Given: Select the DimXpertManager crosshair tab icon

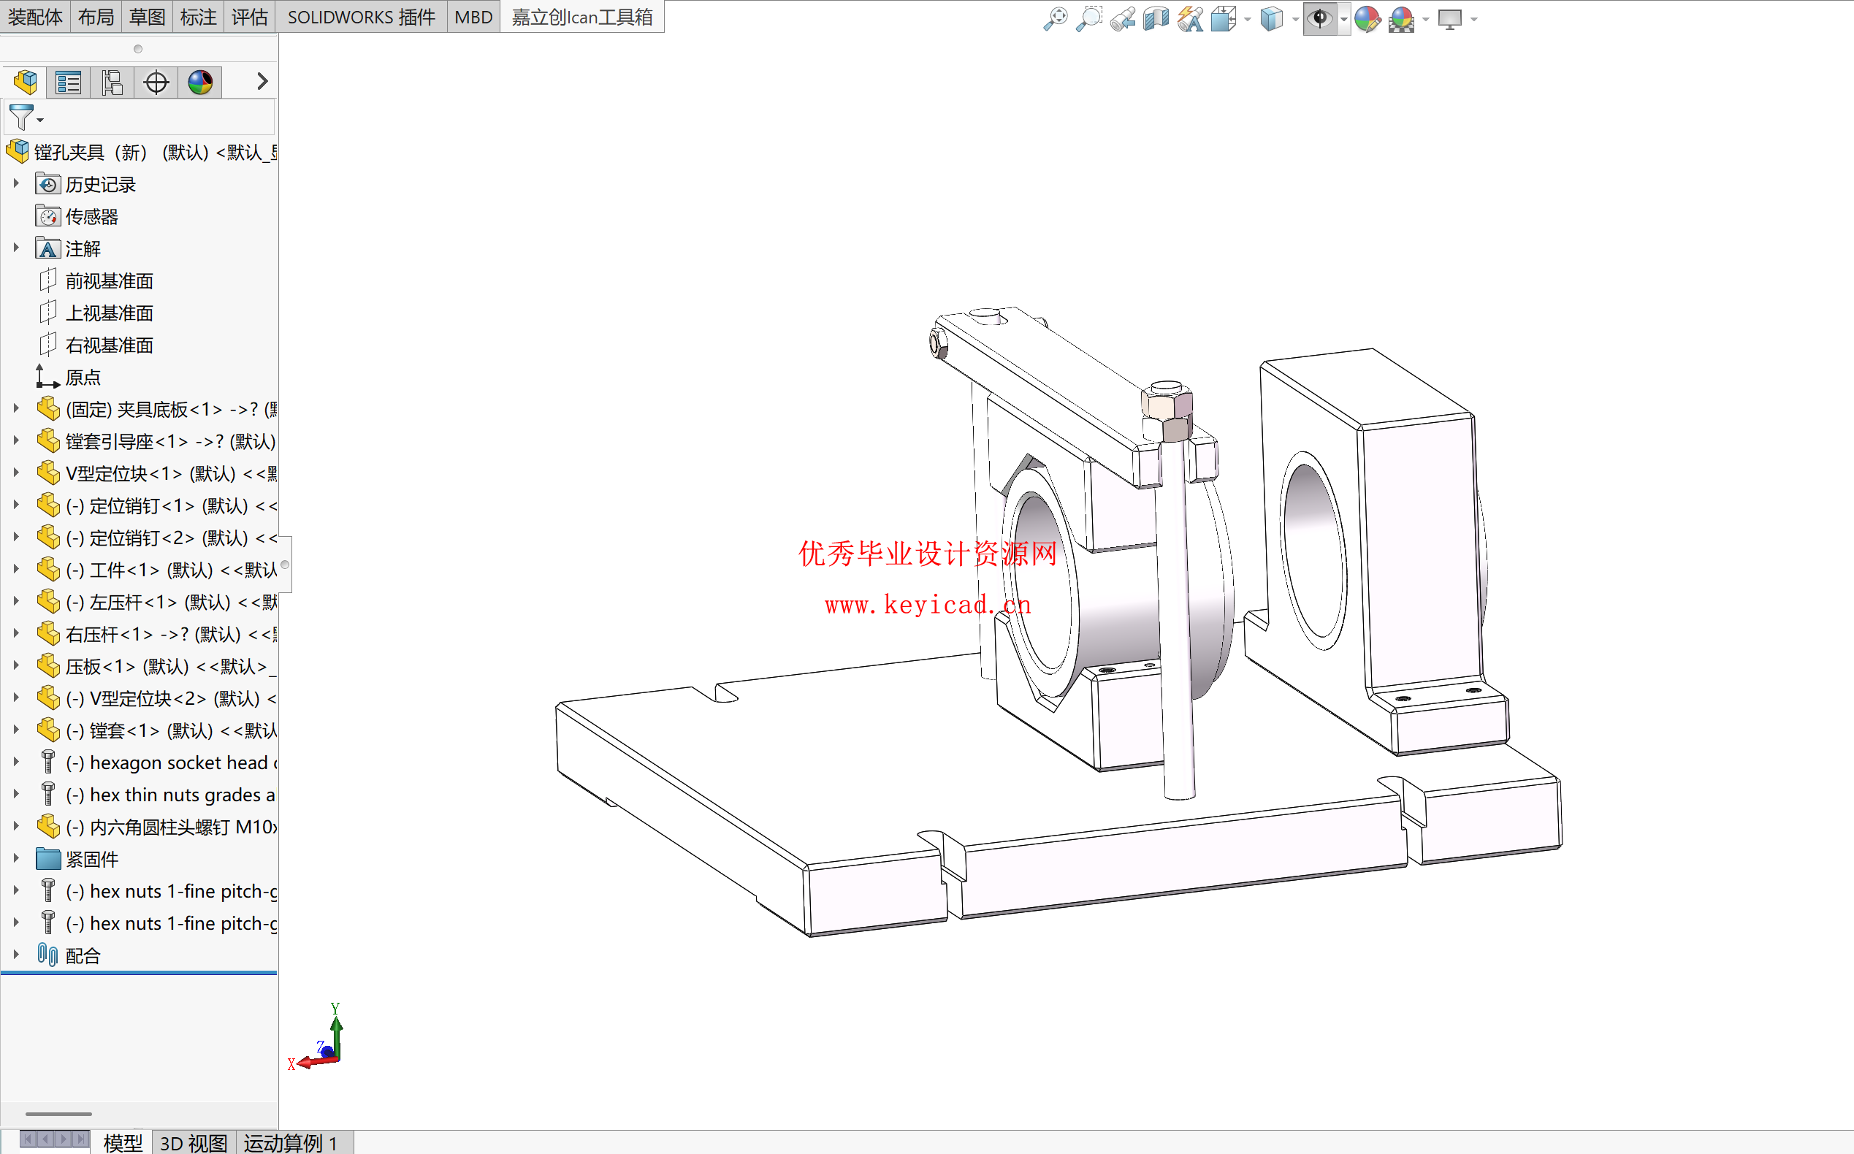Looking at the screenshot, I should click(x=156, y=82).
